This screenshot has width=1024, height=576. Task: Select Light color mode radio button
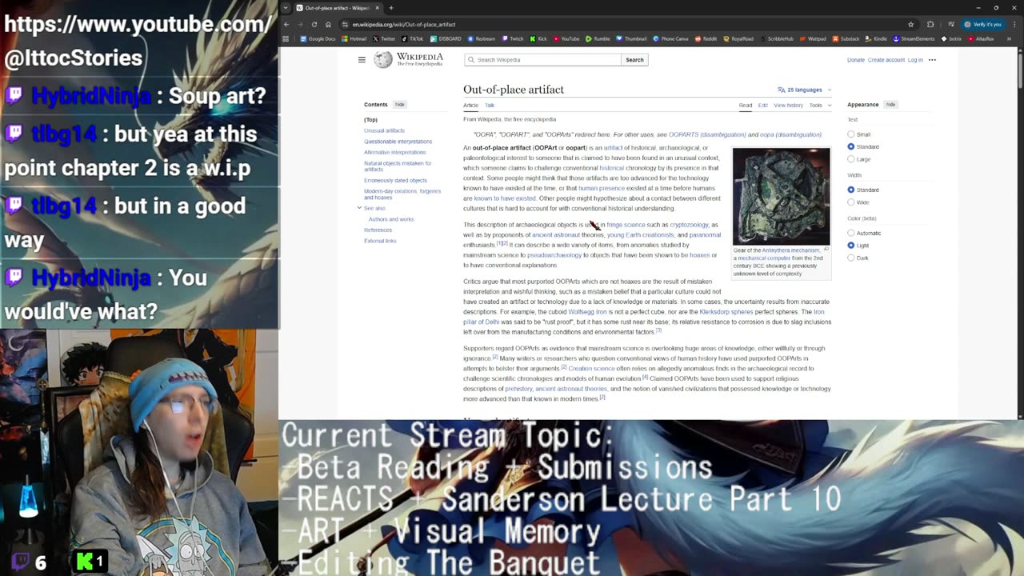pyautogui.click(x=850, y=246)
